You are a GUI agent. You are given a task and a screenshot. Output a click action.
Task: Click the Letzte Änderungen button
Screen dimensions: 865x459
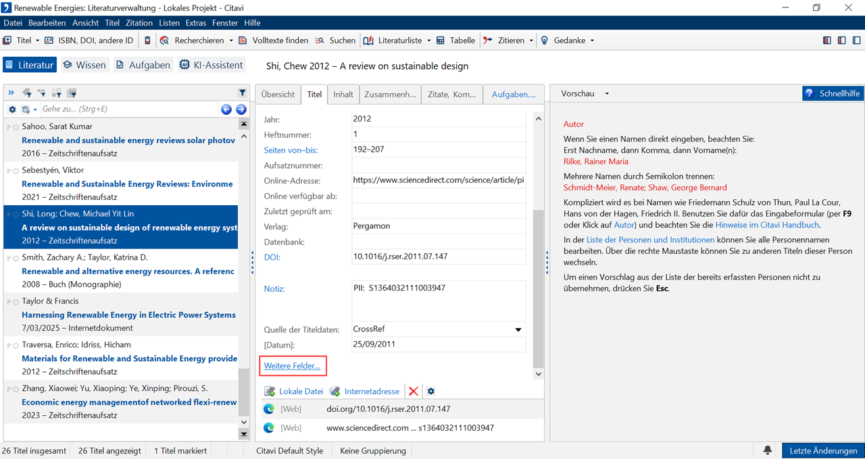822,450
